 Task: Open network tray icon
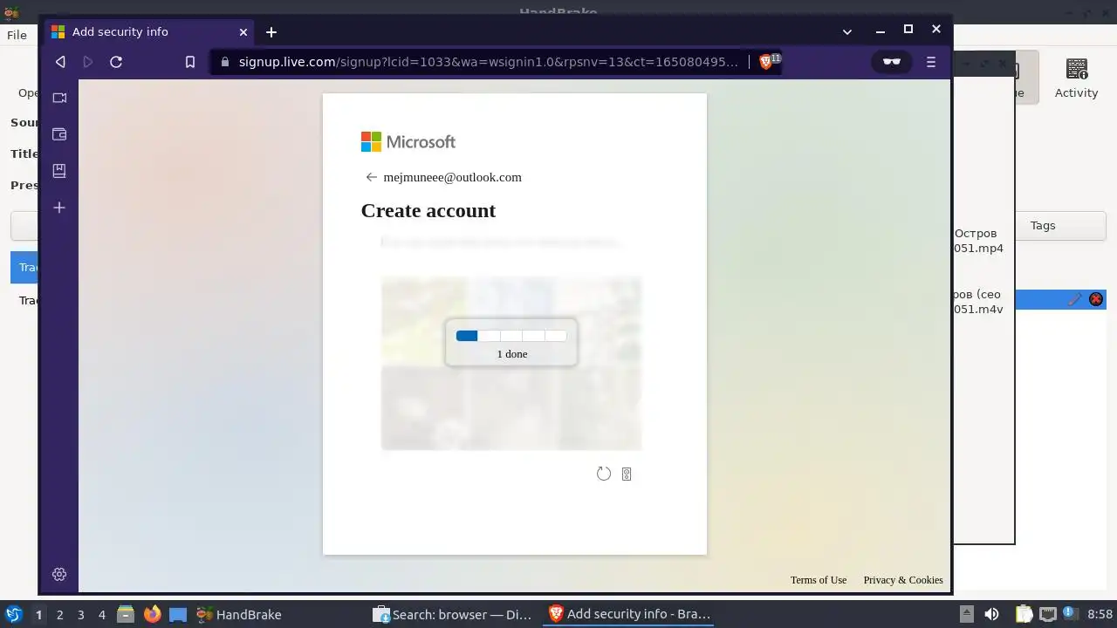1047,614
